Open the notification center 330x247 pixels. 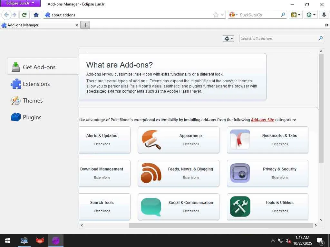pyautogui.click(x=320, y=241)
